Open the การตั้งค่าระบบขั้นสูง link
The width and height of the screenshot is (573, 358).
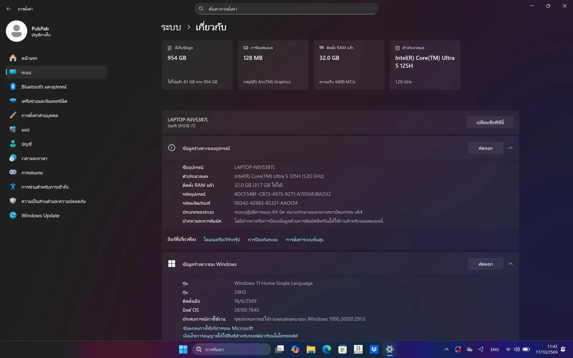point(304,240)
